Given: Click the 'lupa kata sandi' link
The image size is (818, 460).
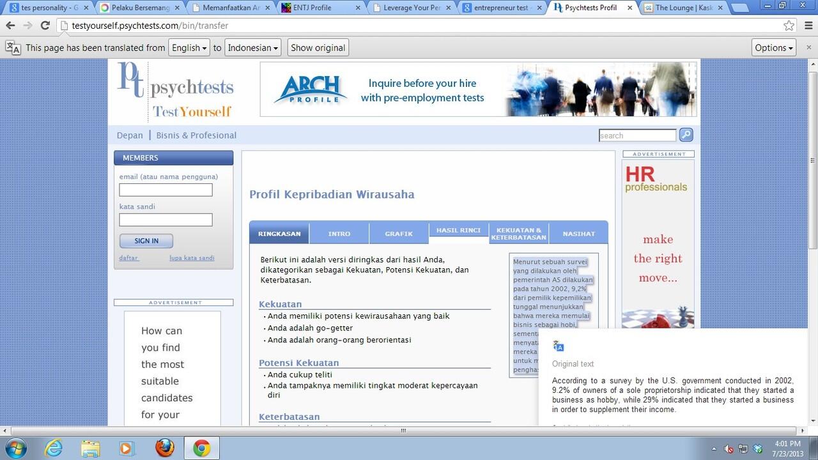Looking at the screenshot, I should coord(192,257).
